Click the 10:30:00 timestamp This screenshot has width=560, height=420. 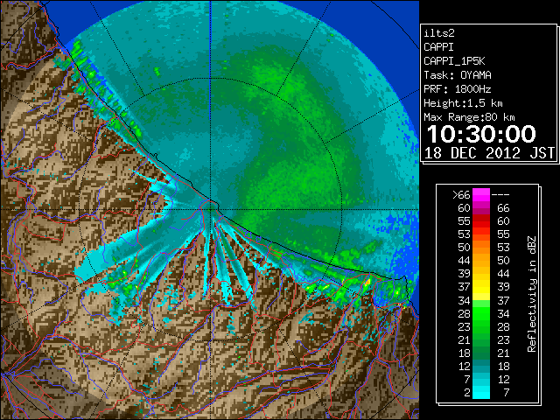(481, 134)
